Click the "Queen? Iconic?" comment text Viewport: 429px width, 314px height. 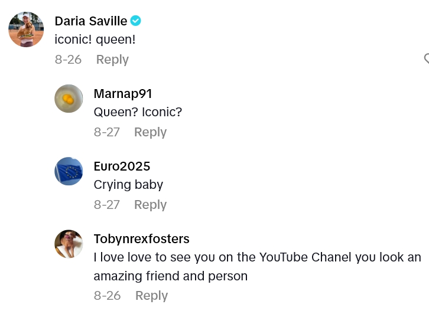(x=138, y=112)
